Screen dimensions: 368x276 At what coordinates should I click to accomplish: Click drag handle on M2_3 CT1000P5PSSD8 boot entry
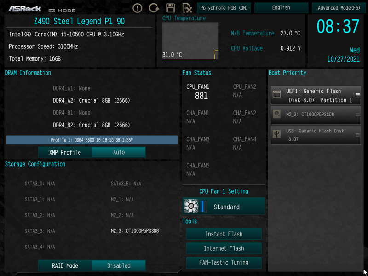pyautogui.click(x=357, y=115)
